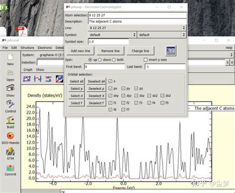Screen dimensions: 235x193
Task: Click the Commit icon
Action: (x=10, y=168)
